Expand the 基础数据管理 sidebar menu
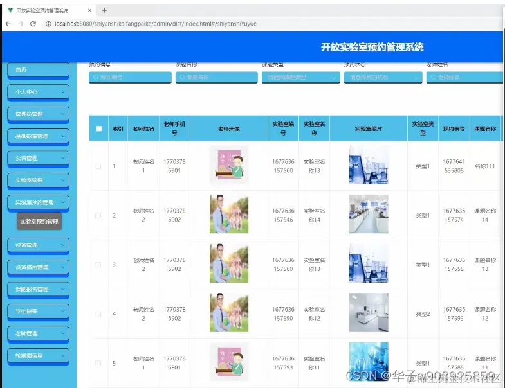This screenshot has width=505, height=388. click(39, 136)
